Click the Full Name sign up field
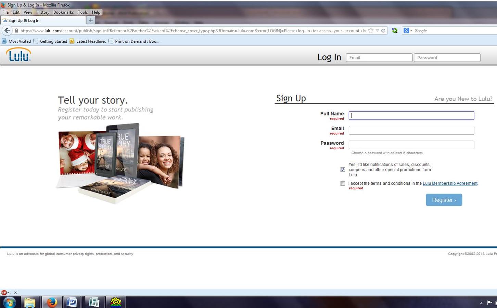Screen dimensions: 497x308 coord(411,115)
